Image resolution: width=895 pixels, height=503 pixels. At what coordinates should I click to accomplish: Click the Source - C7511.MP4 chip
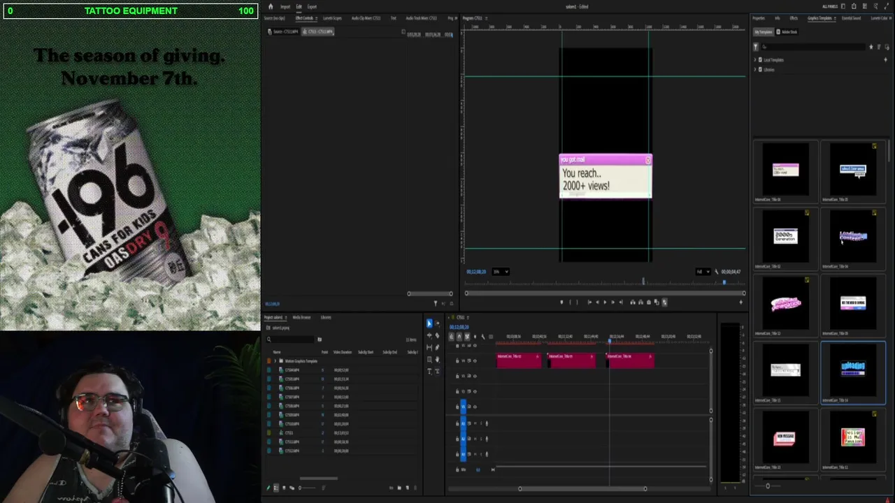click(283, 31)
